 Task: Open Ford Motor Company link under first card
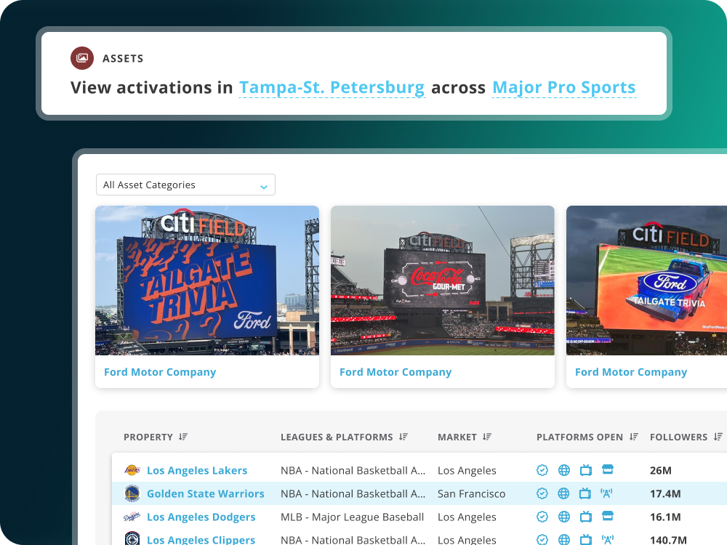pyautogui.click(x=160, y=372)
